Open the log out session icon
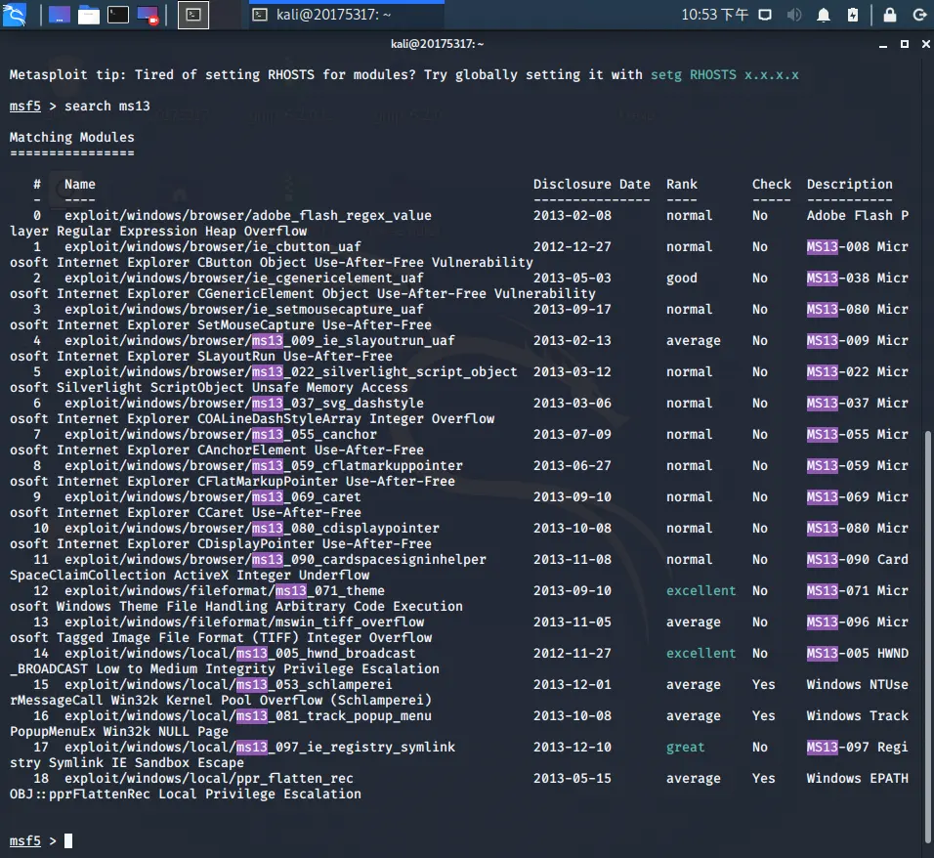Image resolution: width=934 pixels, height=858 pixels. 919,15
